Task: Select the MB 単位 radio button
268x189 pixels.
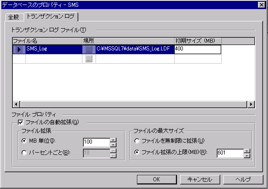Action: [24, 141]
